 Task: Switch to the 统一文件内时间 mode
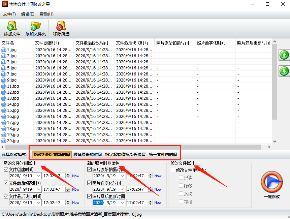click(x=163, y=154)
